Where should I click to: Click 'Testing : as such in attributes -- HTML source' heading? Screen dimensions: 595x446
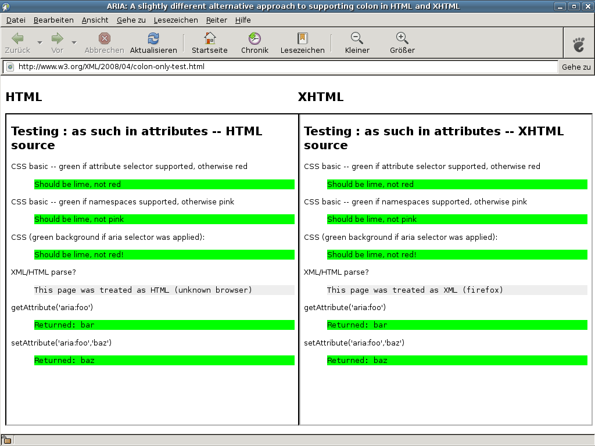(137, 138)
